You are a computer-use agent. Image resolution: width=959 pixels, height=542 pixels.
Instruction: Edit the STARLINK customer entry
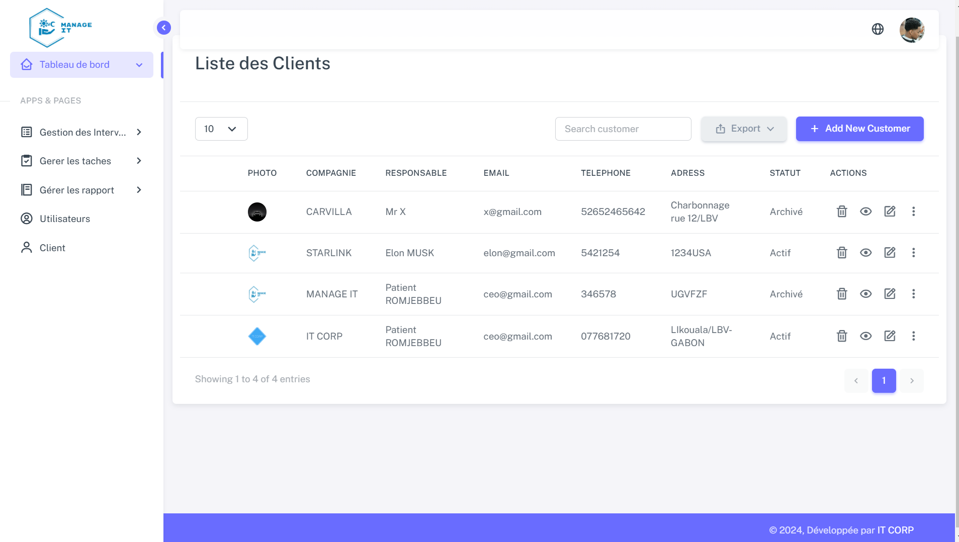pos(890,253)
